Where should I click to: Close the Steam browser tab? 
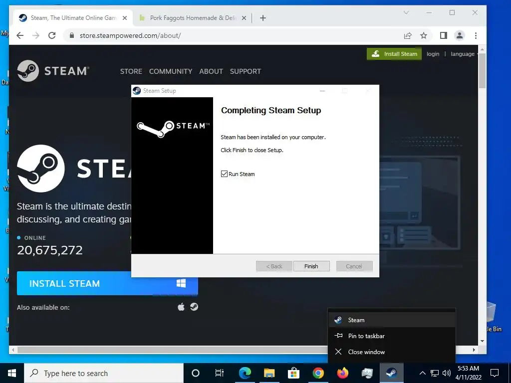[125, 18]
